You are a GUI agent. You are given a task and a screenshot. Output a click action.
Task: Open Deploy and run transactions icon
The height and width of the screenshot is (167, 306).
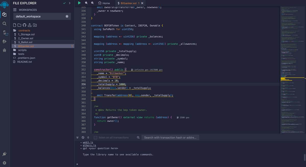click(4, 41)
